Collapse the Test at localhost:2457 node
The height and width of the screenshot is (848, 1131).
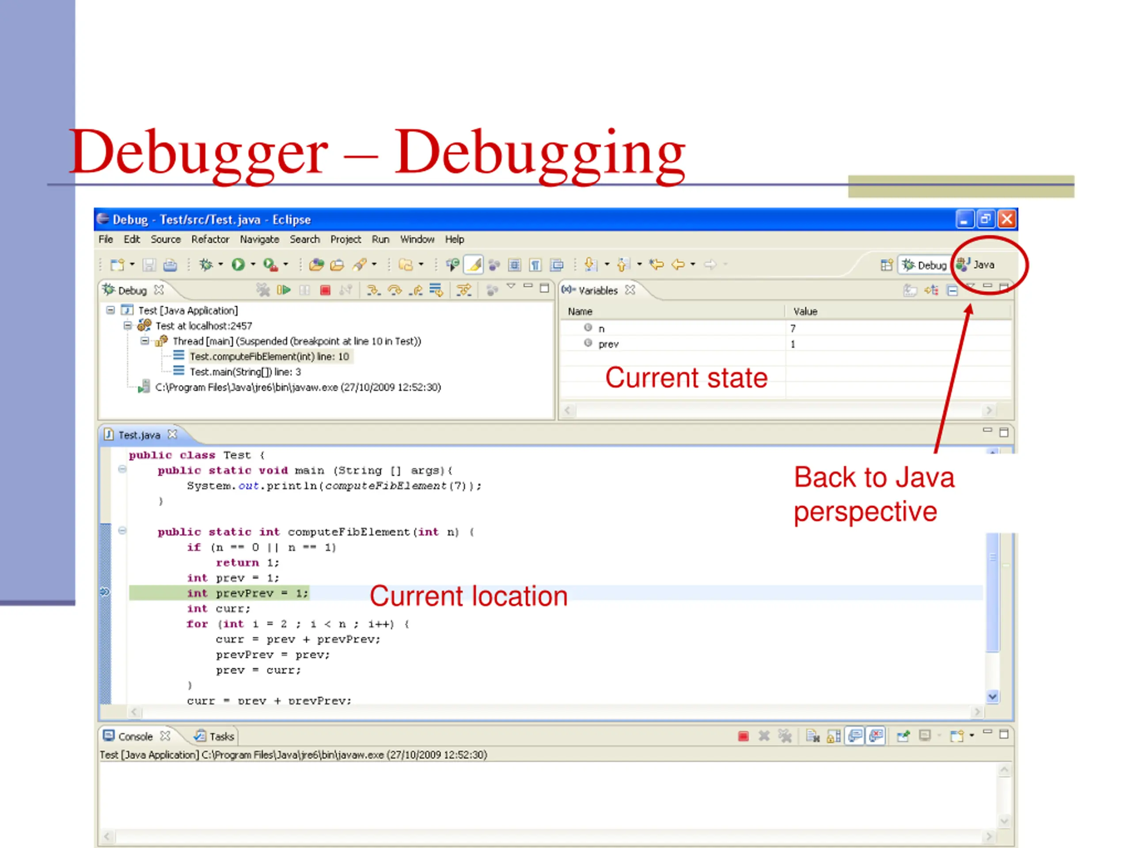pyautogui.click(x=128, y=326)
